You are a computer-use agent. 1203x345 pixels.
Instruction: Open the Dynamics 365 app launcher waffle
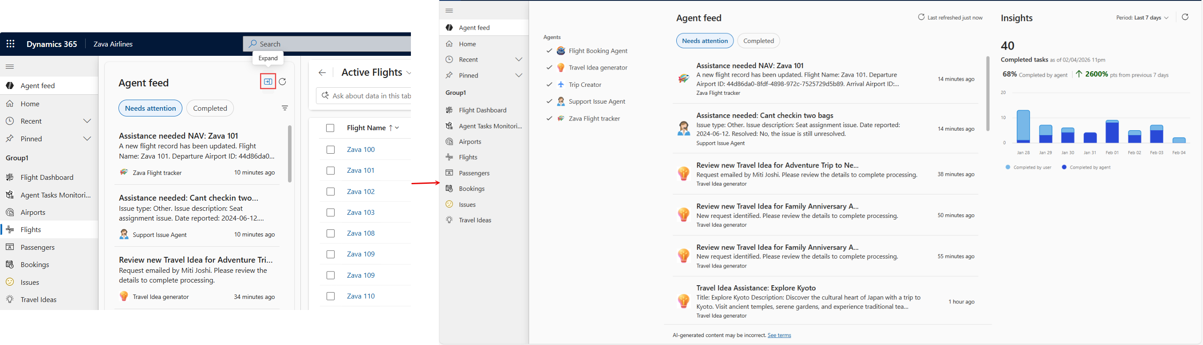10,44
